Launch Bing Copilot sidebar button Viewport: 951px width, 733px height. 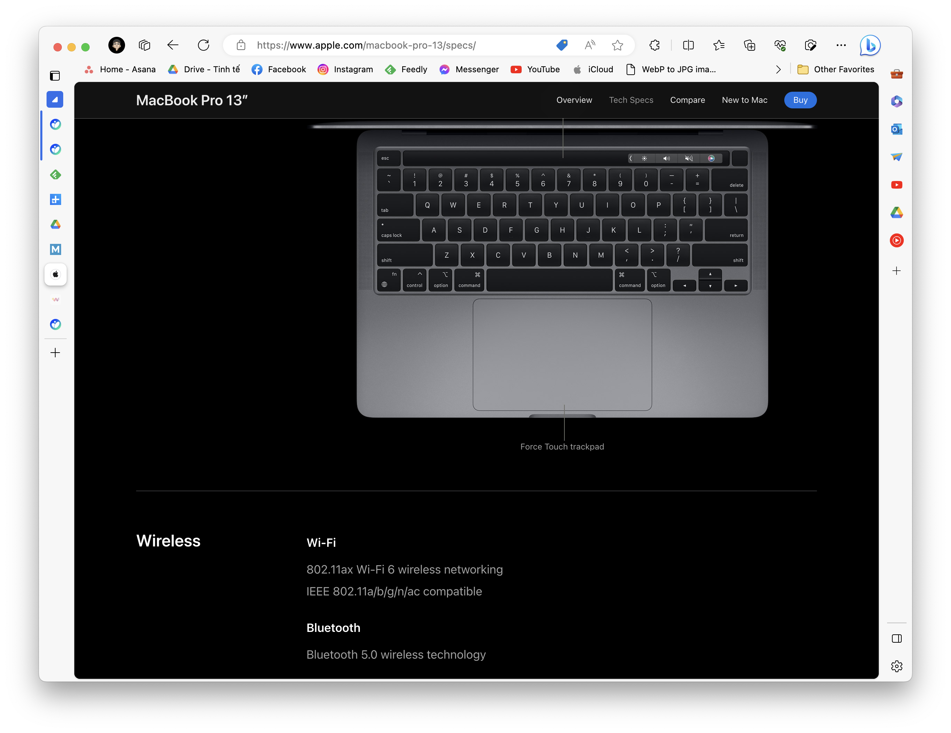(870, 45)
